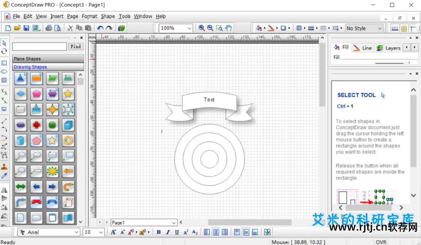Expand the Arial font dropdown

click(x=49, y=232)
